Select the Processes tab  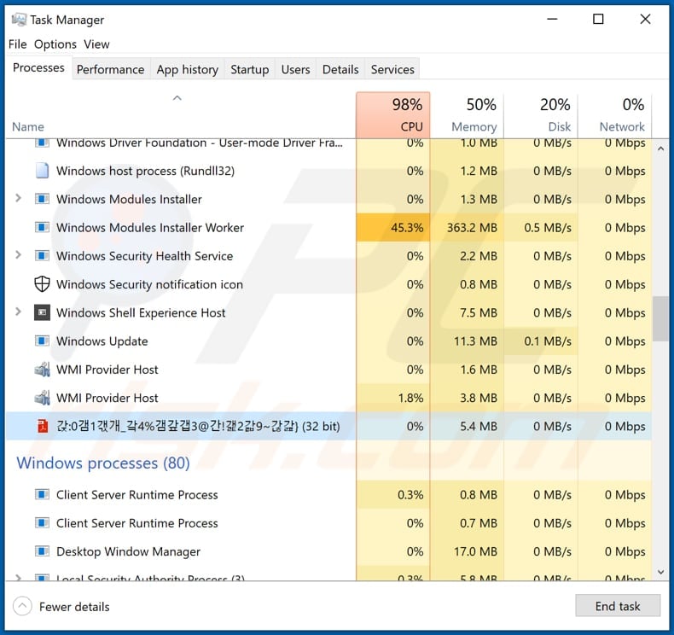coord(38,67)
